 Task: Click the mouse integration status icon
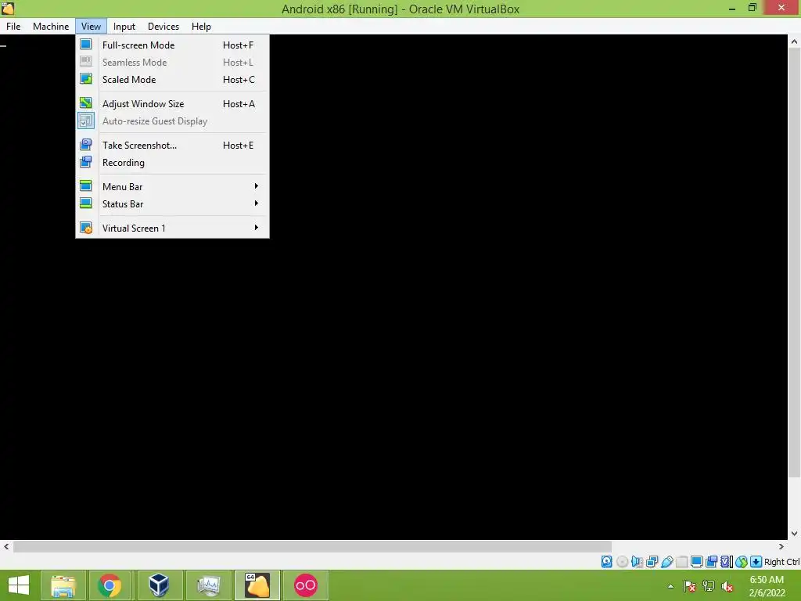[x=742, y=562]
